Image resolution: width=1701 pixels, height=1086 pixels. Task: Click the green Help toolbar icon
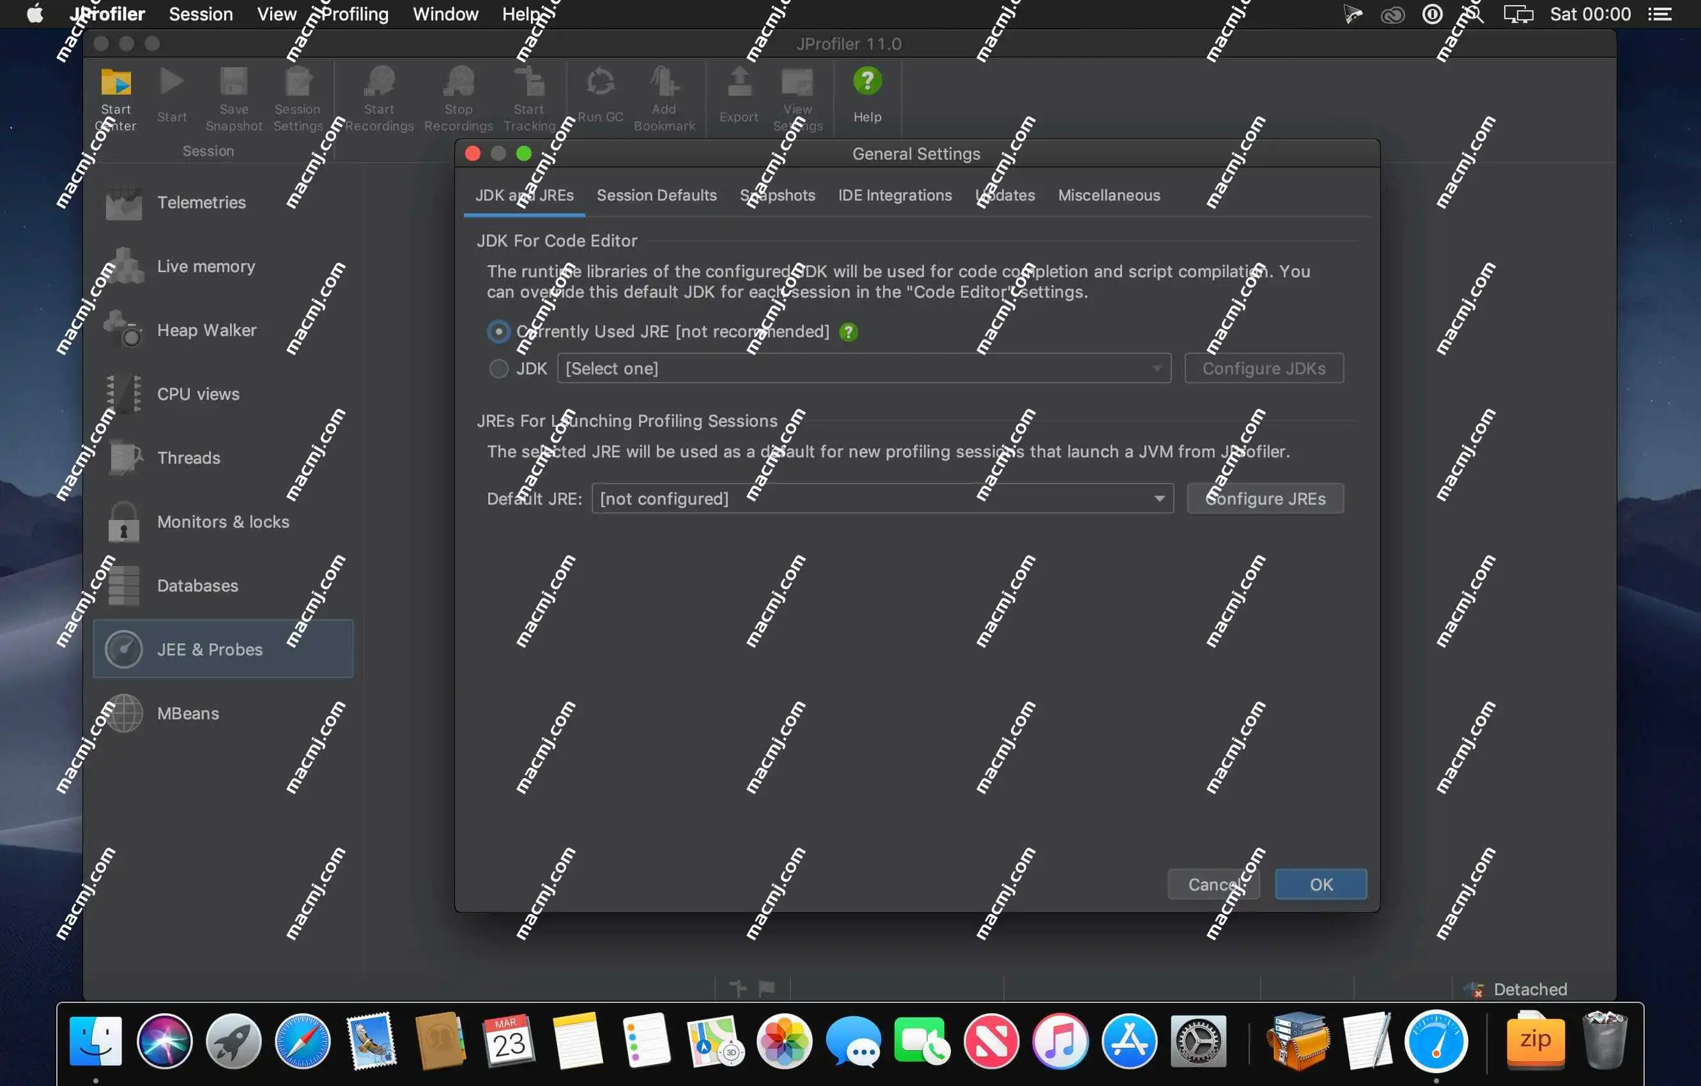(868, 96)
